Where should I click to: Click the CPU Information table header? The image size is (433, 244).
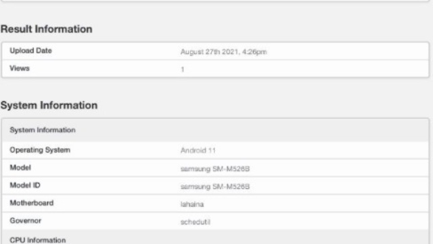coord(38,240)
